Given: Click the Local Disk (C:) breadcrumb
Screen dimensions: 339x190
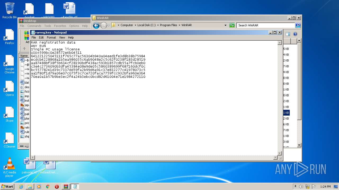Looking at the screenshot, I should (146, 25).
